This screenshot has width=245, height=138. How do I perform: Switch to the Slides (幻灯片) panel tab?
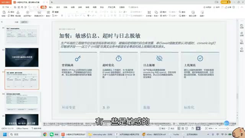click(24, 22)
